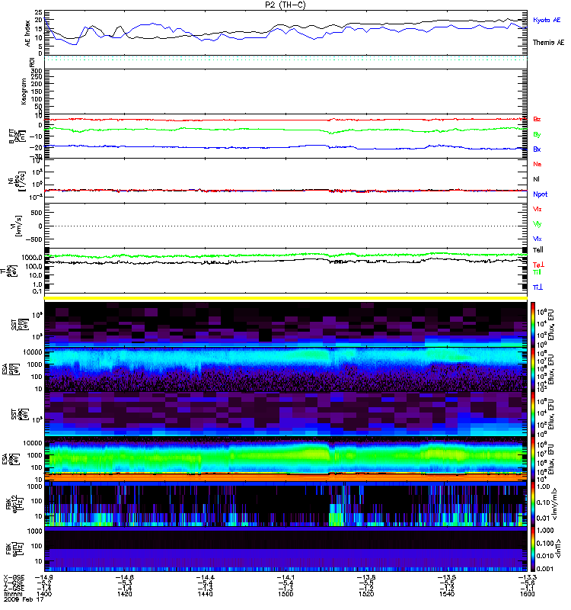
Task: Click the "ROI" panel label
Action: (x=33, y=63)
